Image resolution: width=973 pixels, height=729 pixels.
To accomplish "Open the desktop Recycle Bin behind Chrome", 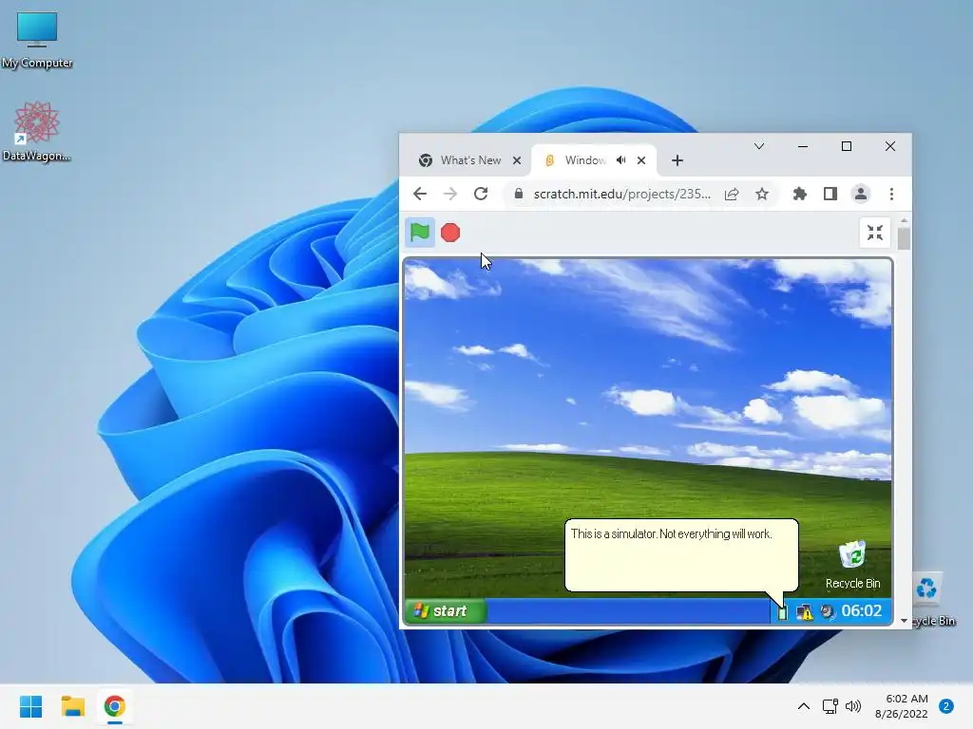I will (932, 599).
